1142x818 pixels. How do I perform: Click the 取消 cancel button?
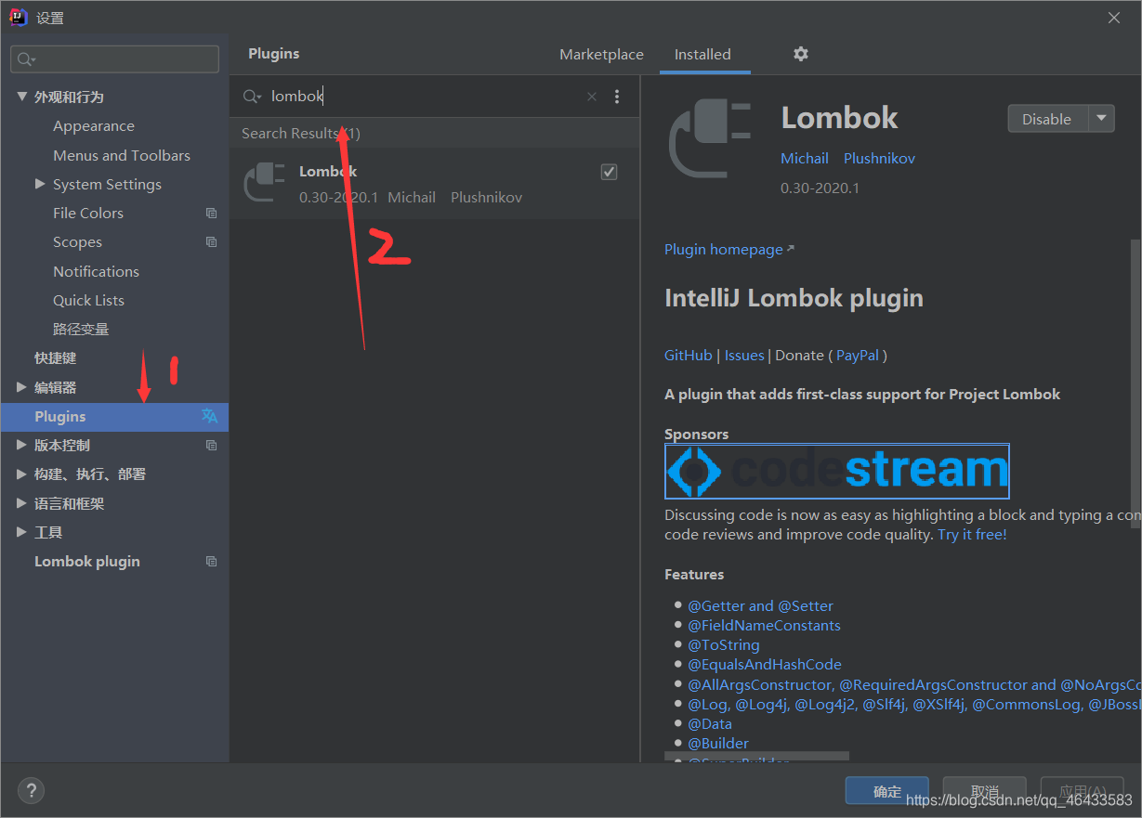click(985, 791)
